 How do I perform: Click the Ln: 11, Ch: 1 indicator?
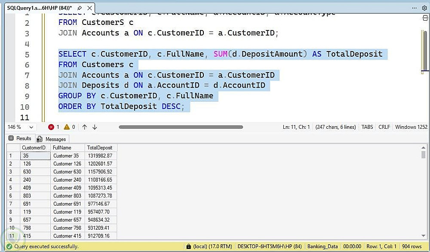pyautogui.click(x=296, y=127)
